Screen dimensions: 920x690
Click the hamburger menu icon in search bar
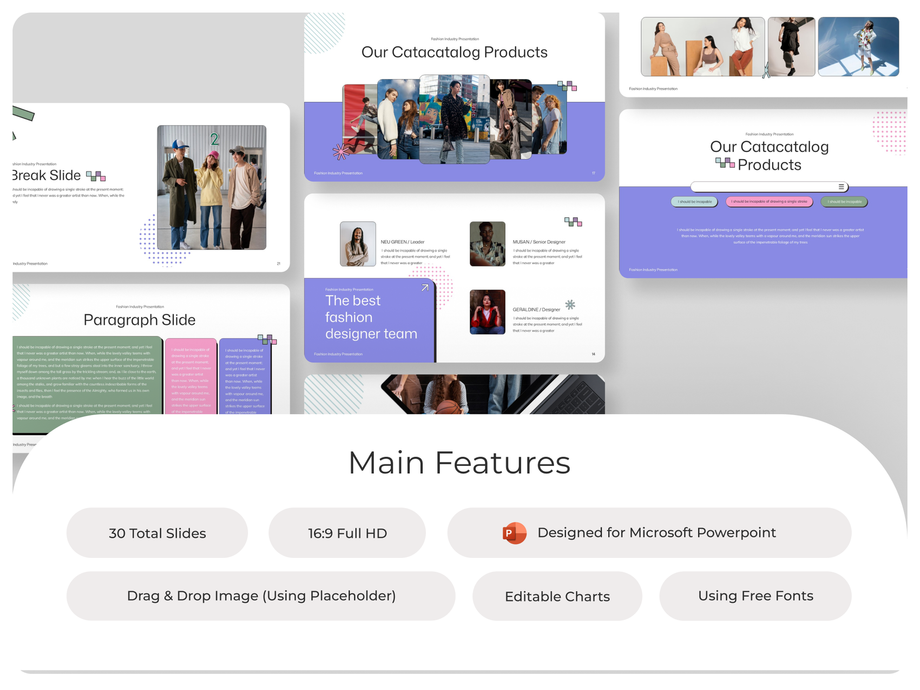(x=841, y=187)
